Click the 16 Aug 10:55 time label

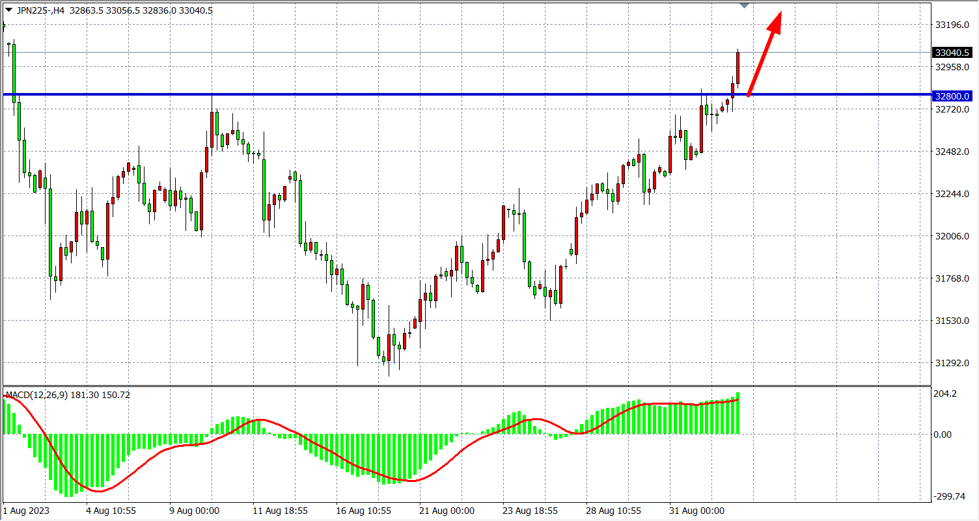(x=364, y=511)
